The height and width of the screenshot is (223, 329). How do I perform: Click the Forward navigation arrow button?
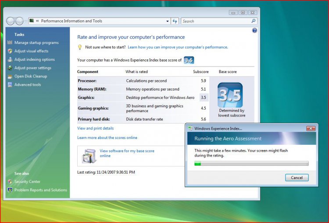pos(19,21)
